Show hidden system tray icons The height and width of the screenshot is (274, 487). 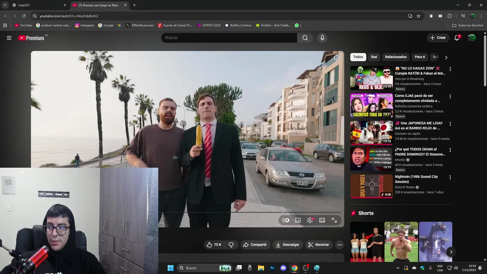point(398,268)
